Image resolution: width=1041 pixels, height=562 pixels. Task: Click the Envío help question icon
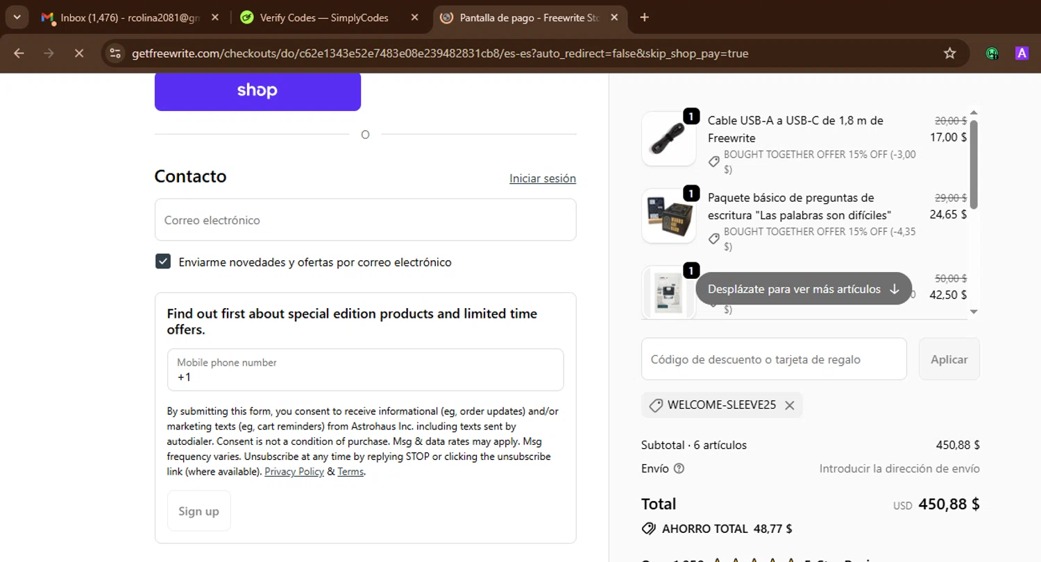[x=679, y=468]
